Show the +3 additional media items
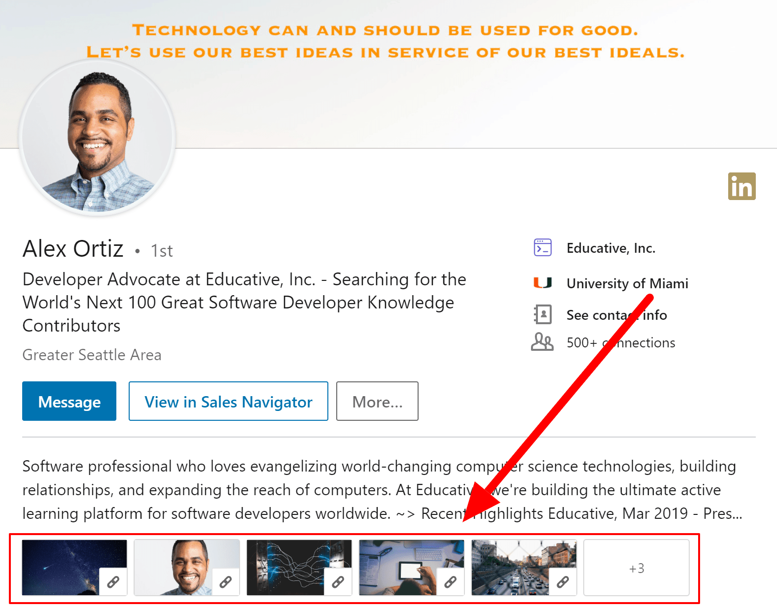777x609 pixels. [x=636, y=568]
